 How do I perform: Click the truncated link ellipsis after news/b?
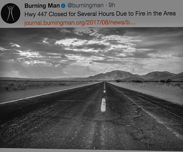(132, 23)
